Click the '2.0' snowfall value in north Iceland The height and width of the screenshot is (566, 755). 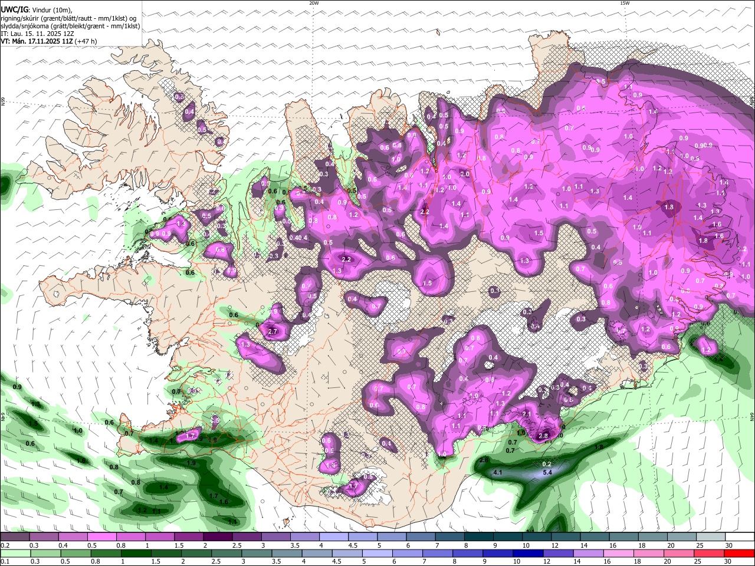click(465, 175)
